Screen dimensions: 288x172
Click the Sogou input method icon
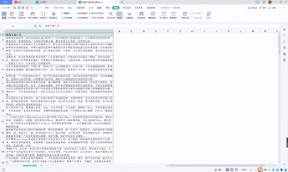pyautogui.click(x=260, y=169)
